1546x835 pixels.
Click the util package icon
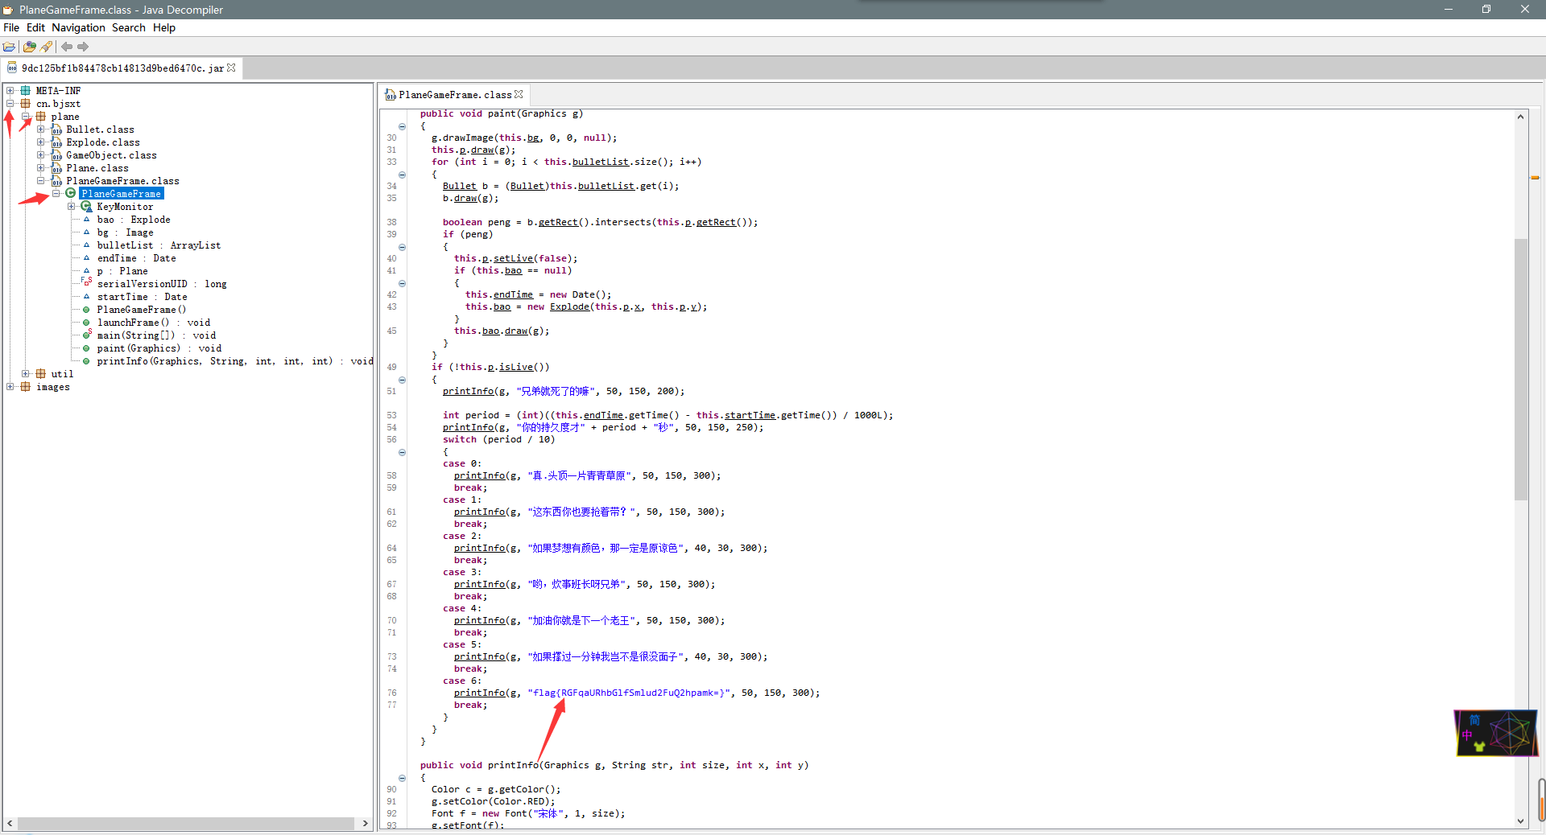41,374
